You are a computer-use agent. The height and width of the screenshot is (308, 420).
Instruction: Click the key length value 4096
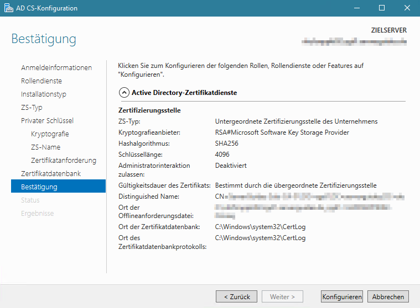click(x=222, y=155)
